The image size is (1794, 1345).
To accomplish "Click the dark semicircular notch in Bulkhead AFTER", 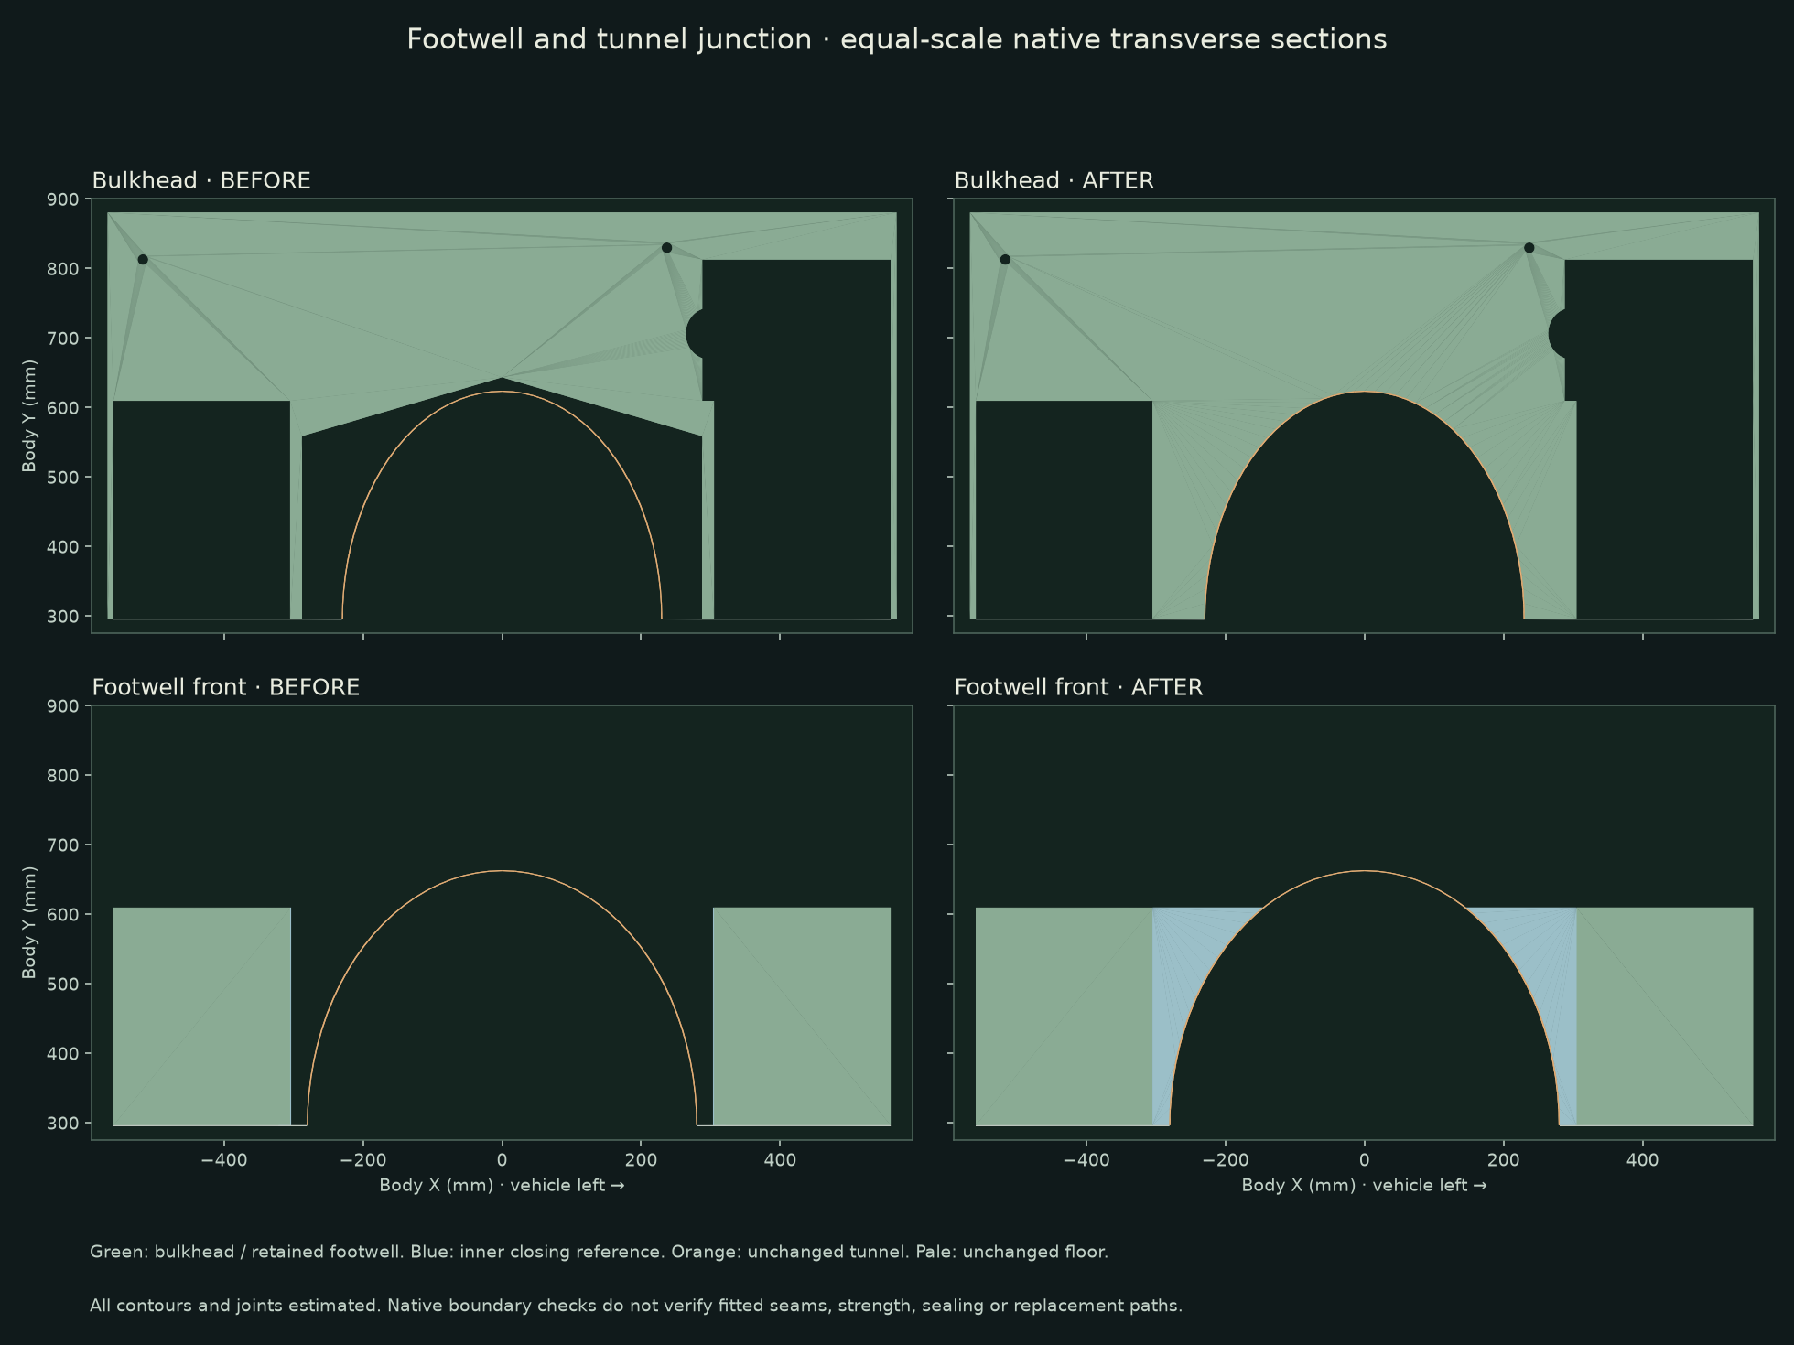I will pos(1558,334).
